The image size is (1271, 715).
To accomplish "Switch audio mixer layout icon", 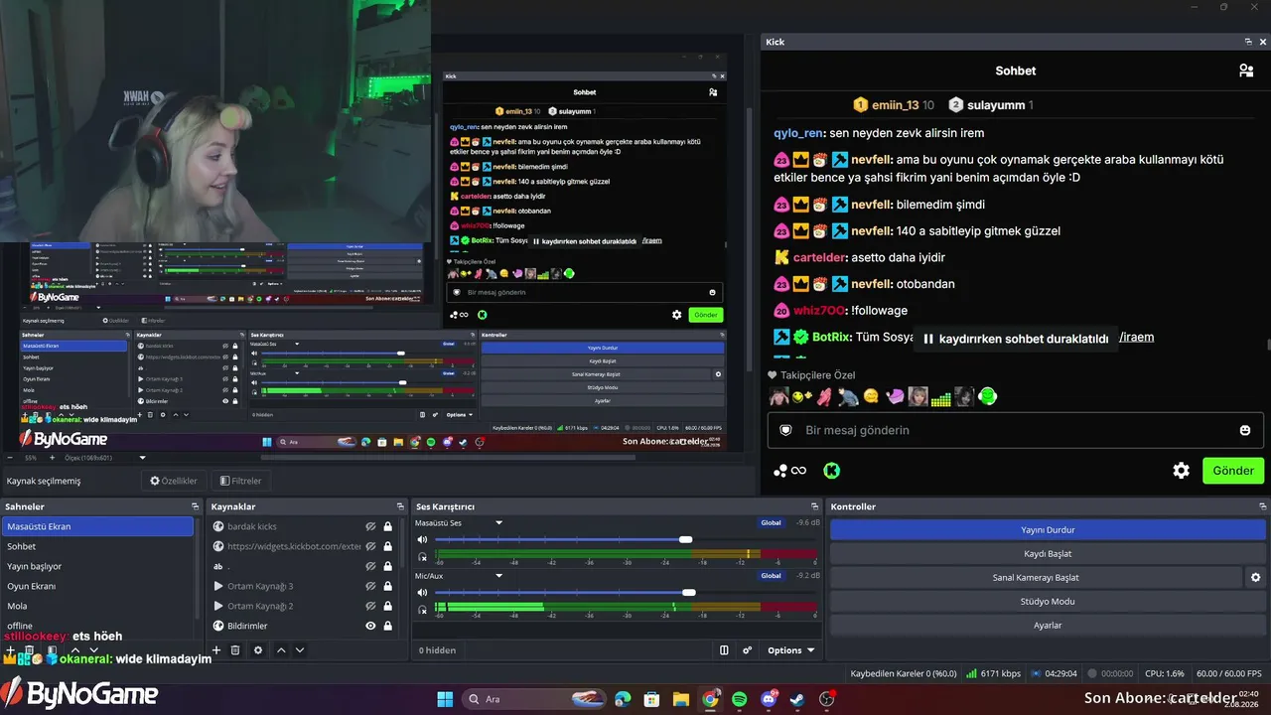I will pyautogui.click(x=724, y=650).
